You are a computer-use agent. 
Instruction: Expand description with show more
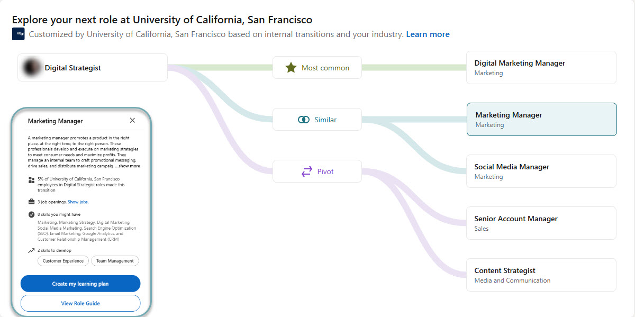[128, 166]
